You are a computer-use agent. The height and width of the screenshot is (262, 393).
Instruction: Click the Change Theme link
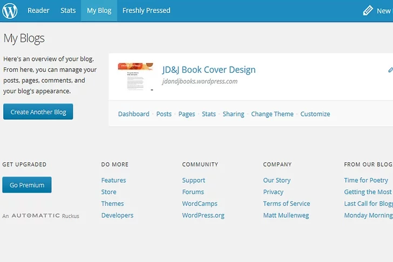coord(272,114)
